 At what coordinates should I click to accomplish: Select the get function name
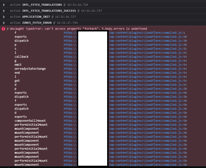point(17,81)
